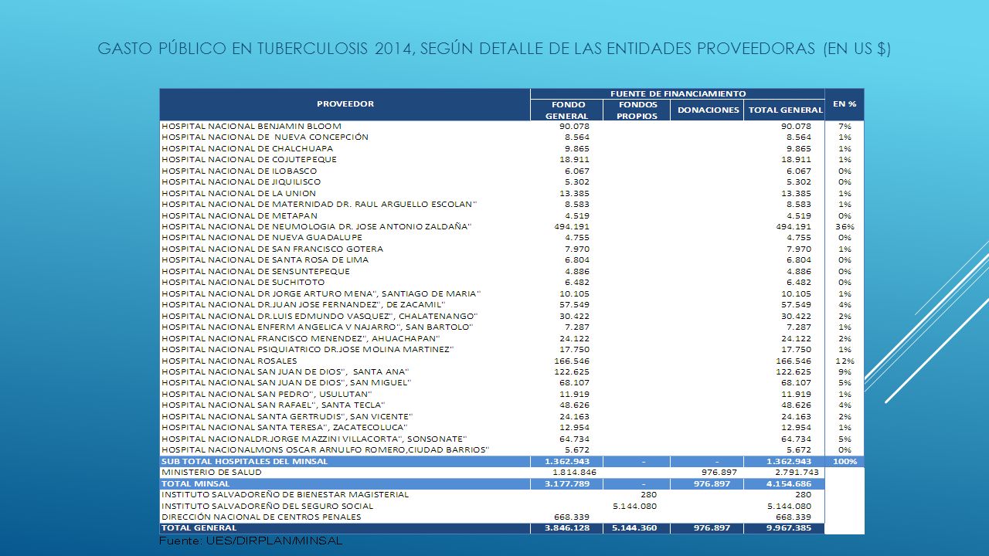Click the TOTAL GENERAL label in the bottom row
Viewport: 989px width, 556px height.
pyautogui.click(x=199, y=528)
